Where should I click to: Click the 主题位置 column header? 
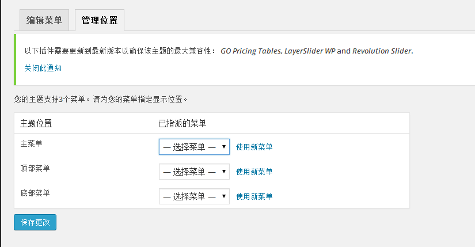[x=36, y=123]
